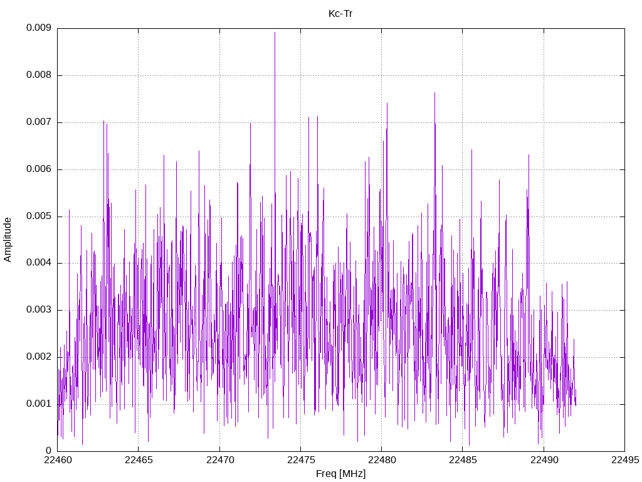Screen dimensions: 642x482
Task: Click the 22470 x-axis tick label
Action: [220, 460]
